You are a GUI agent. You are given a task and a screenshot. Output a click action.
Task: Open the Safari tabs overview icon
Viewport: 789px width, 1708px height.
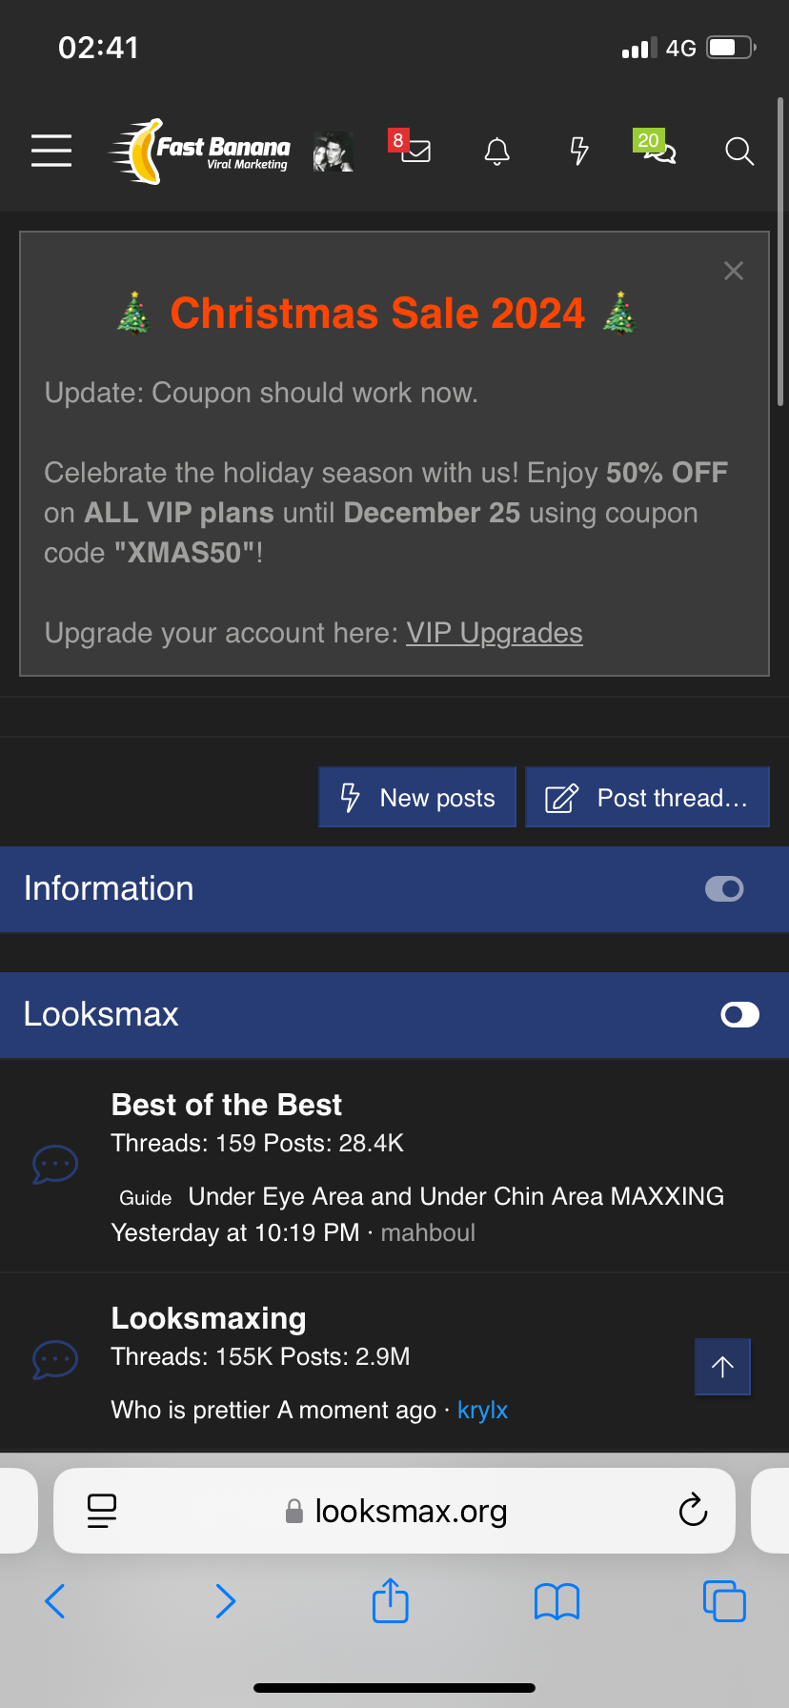(x=724, y=1600)
